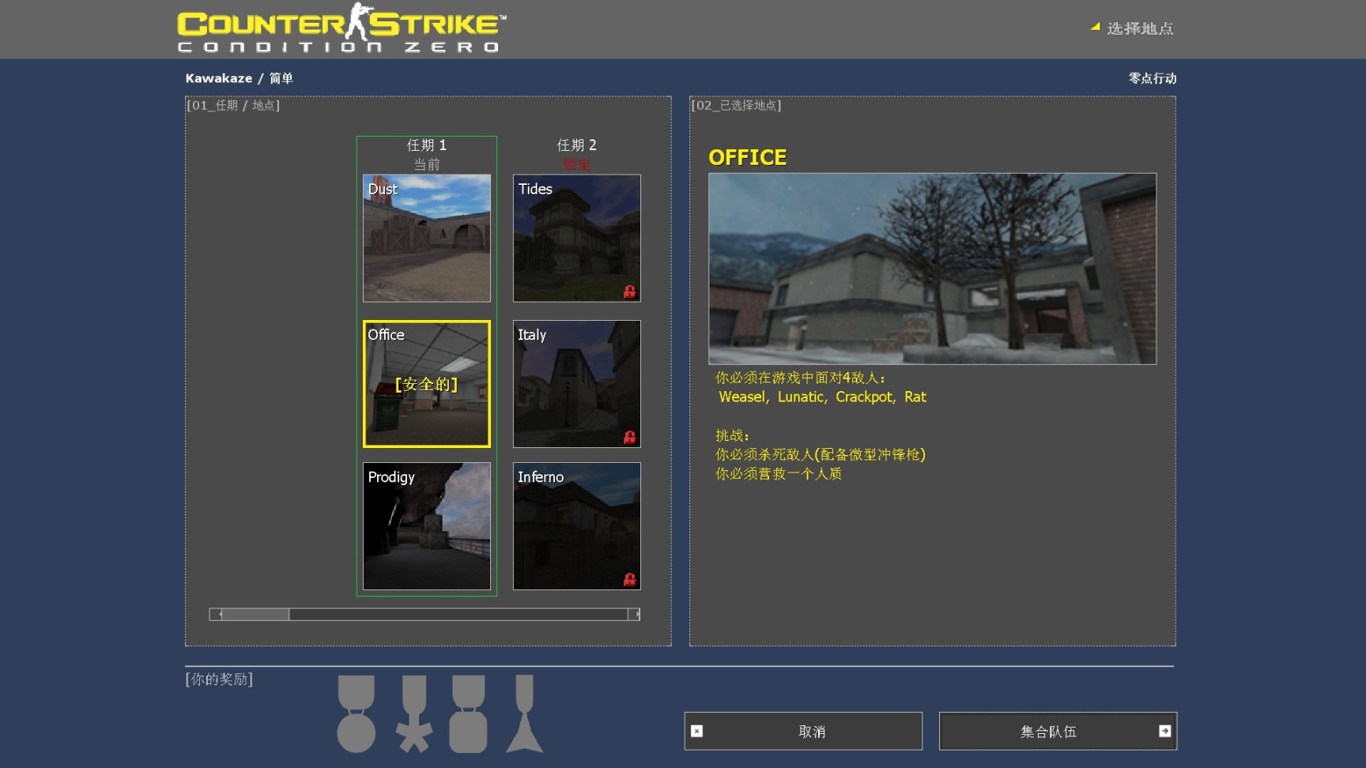Click the Kawakaze / 简单 profile label
This screenshot has width=1366, height=768.
tap(239, 78)
